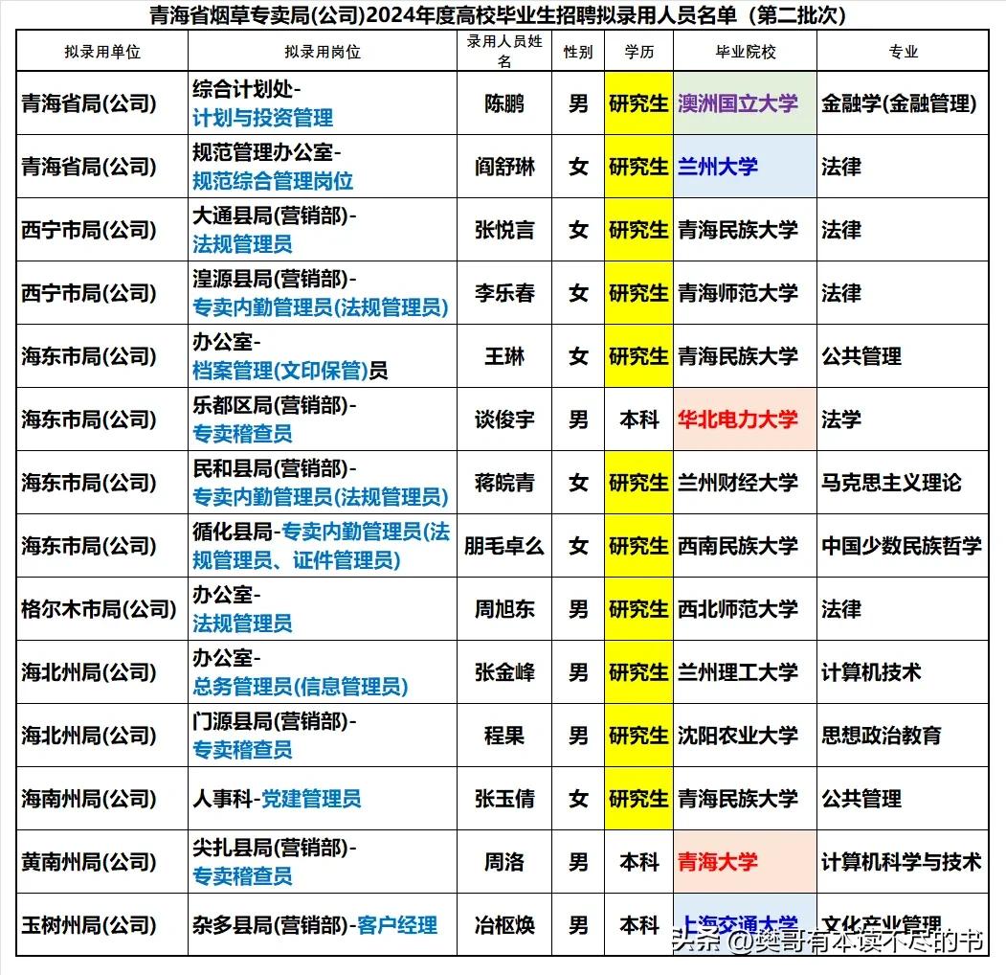1006x975 pixels.
Task: Click the 中国少数民族哲学 major cell
Action: (902, 546)
